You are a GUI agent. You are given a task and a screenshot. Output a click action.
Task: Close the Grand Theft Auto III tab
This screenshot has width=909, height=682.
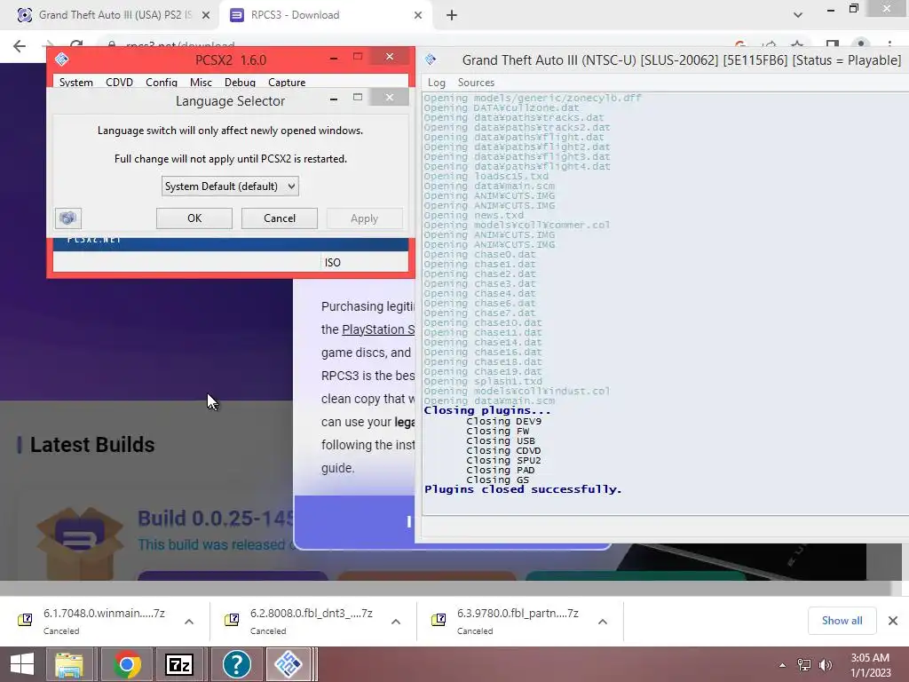(206, 15)
